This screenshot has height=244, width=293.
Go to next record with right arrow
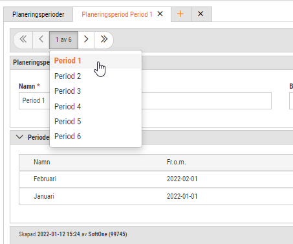pos(86,40)
